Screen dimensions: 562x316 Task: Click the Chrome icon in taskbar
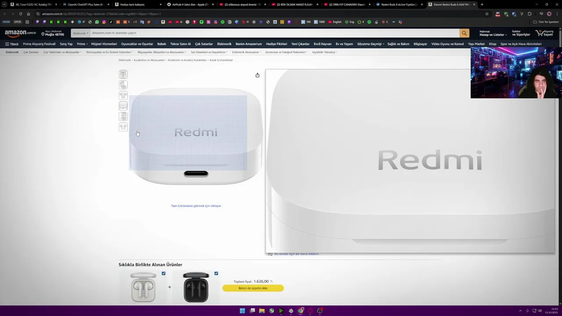300,311
